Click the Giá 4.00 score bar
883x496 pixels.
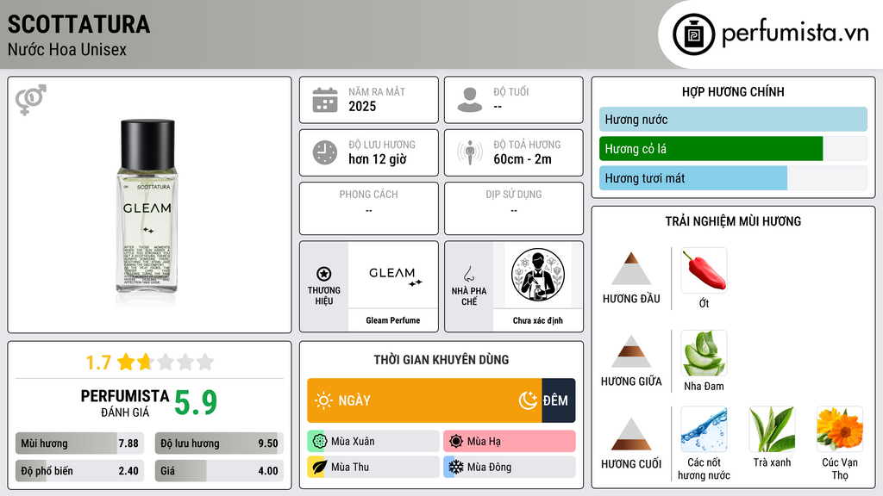point(219,471)
